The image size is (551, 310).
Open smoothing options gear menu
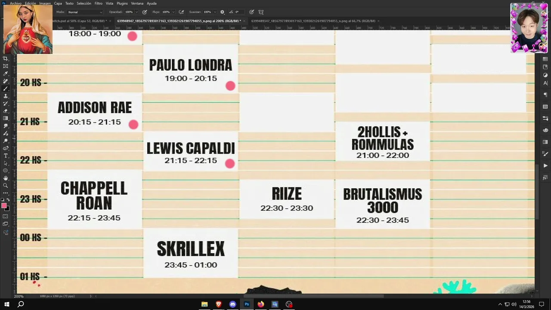point(222,12)
